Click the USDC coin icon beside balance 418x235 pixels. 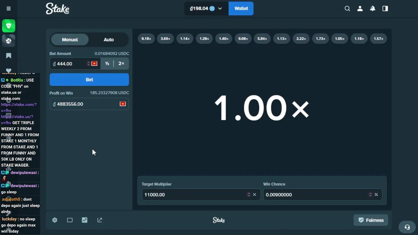(212, 8)
